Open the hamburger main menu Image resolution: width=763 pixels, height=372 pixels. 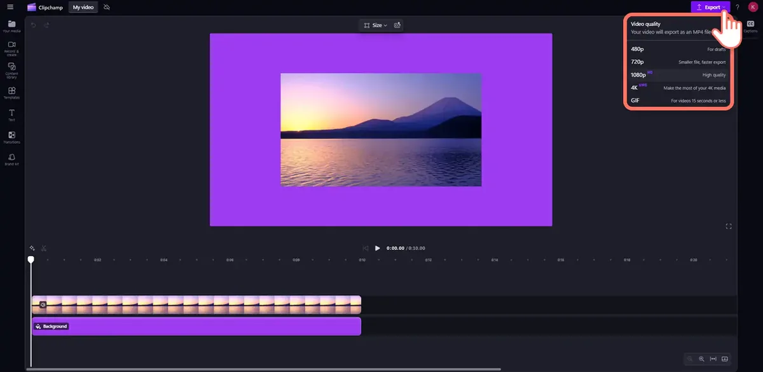coord(10,7)
